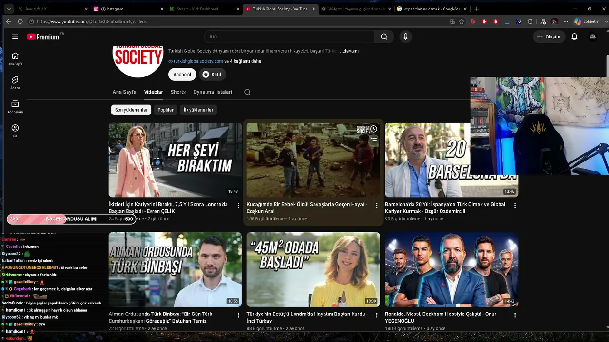The width and height of the screenshot is (609, 342).
Task: Click the Turkish Global Society channel avatar
Action: (138, 60)
